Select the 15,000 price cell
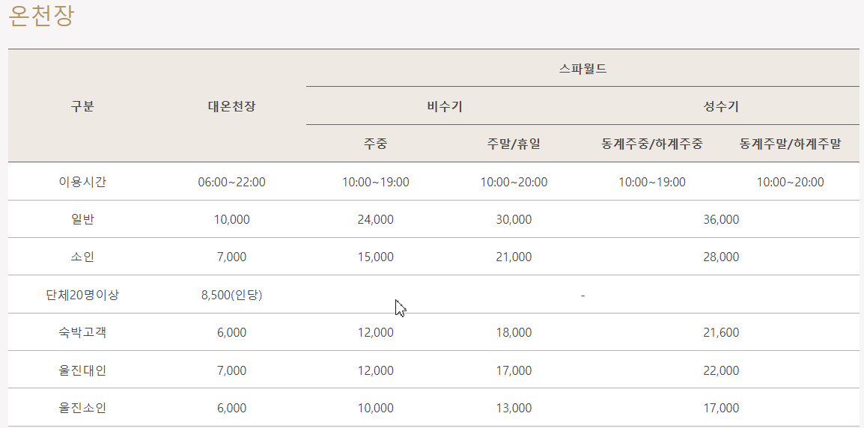This screenshot has height=428, width=864. click(x=375, y=257)
